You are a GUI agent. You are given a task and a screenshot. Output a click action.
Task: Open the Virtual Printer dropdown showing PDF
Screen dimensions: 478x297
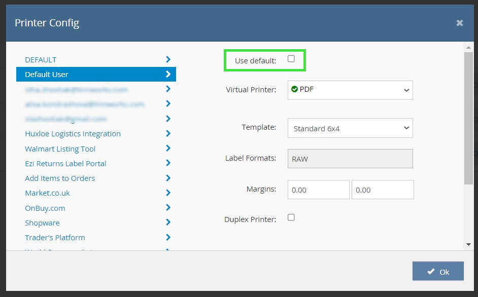(x=350, y=90)
